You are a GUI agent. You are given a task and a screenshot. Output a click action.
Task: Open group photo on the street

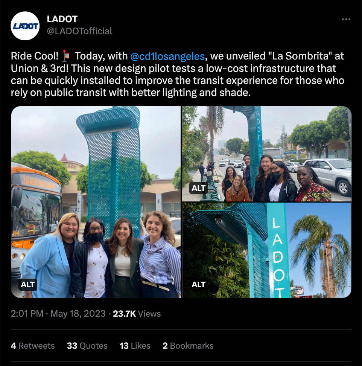point(267,154)
